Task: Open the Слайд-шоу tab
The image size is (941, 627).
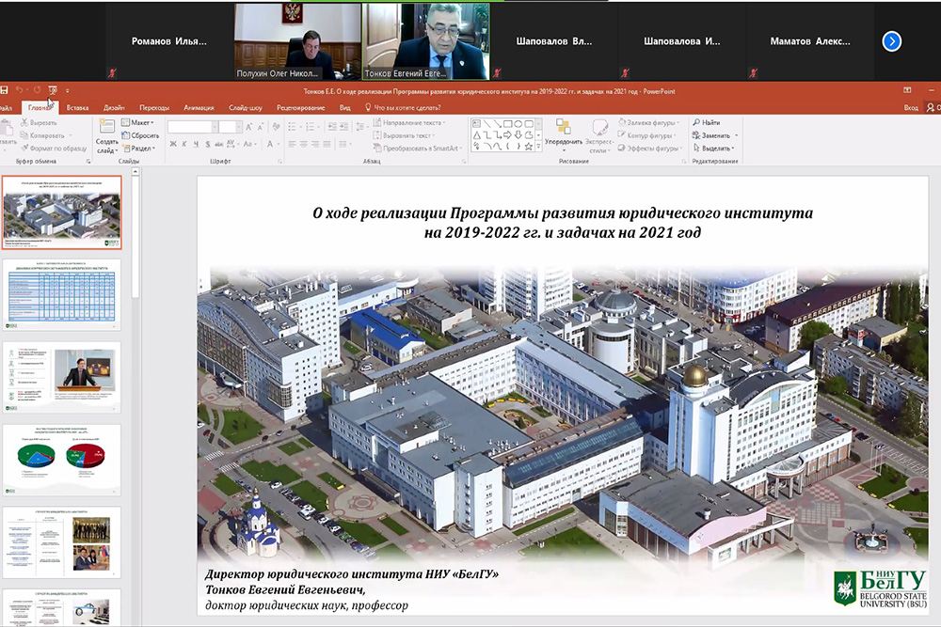Action: pyautogui.click(x=245, y=107)
